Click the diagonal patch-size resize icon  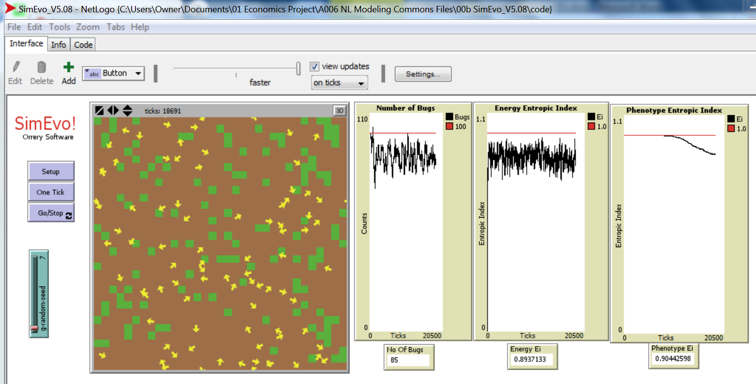[99, 110]
